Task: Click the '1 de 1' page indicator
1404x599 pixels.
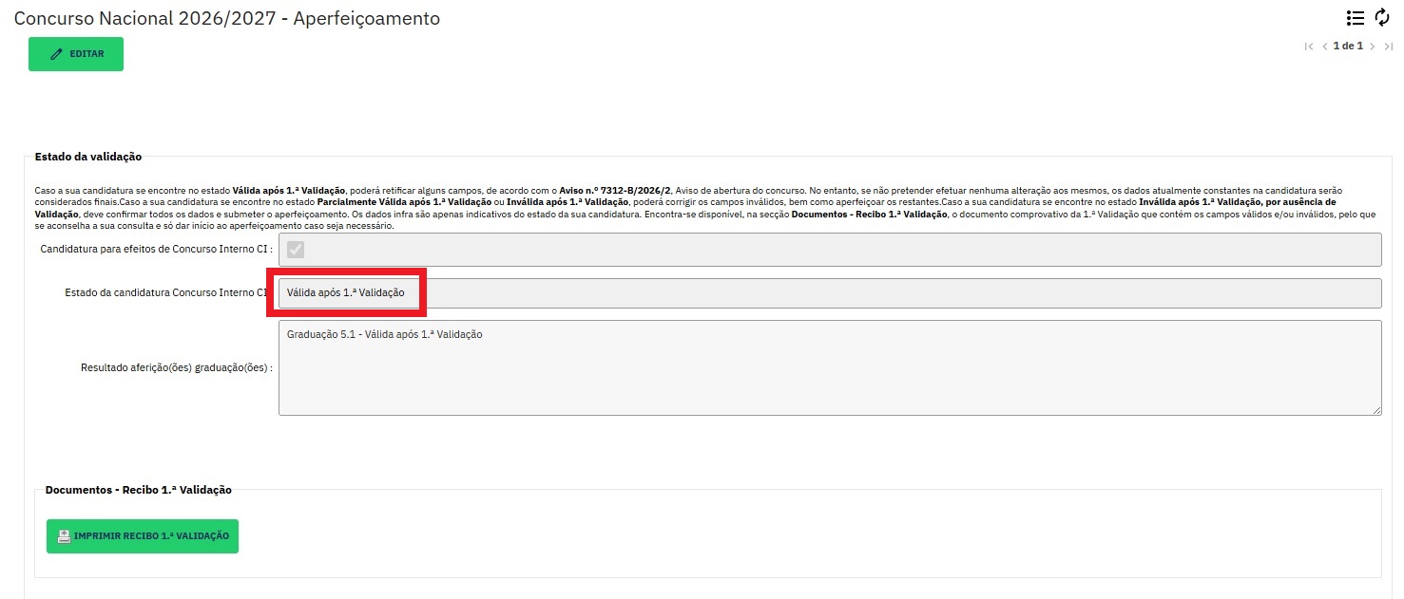Action: click(x=1348, y=46)
